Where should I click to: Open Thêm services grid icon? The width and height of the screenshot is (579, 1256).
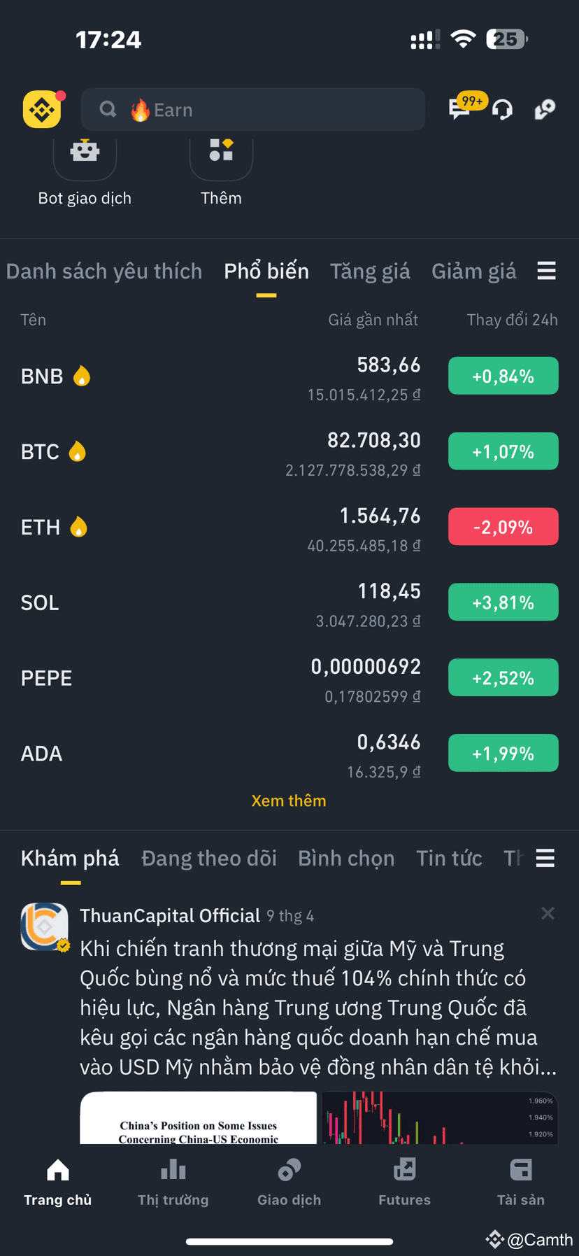point(221,152)
